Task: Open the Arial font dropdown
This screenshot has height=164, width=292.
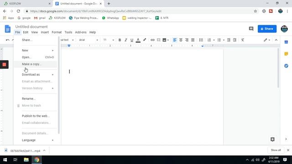Action: point(89,40)
